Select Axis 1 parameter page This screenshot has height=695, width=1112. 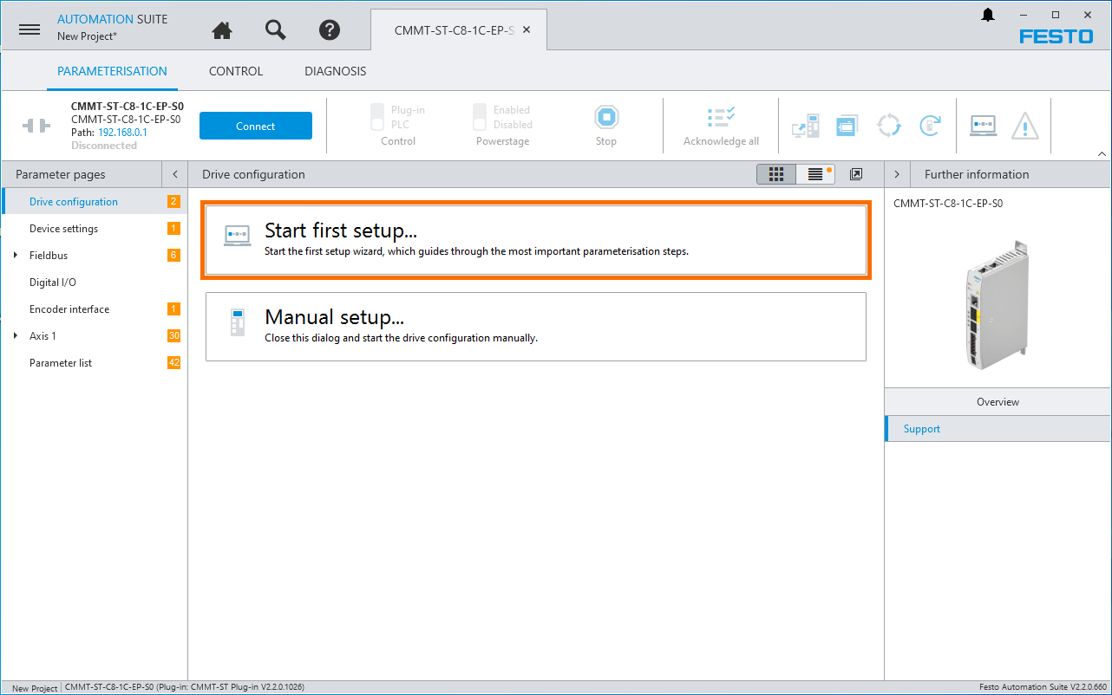(x=94, y=336)
